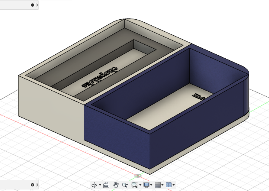This screenshot has width=269, height=191.
Task: Select the blue compartment's front outer wall
Action: [x=116, y=136]
